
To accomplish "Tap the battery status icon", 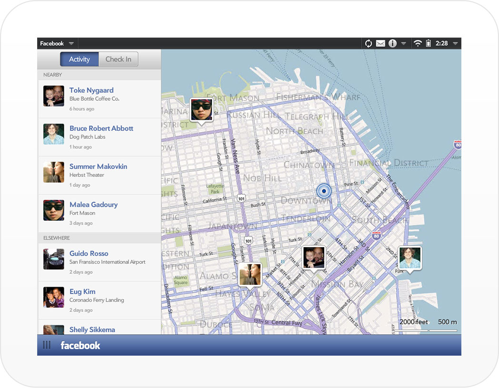I will pyautogui.click(x=429, y=43).
